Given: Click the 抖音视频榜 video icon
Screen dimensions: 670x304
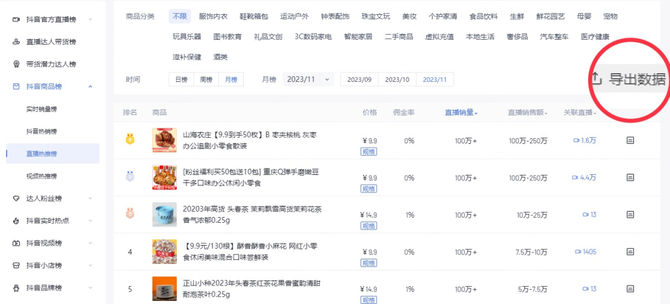Looking at the screenshot, I should pyautogui.click(x=16, y=243).
